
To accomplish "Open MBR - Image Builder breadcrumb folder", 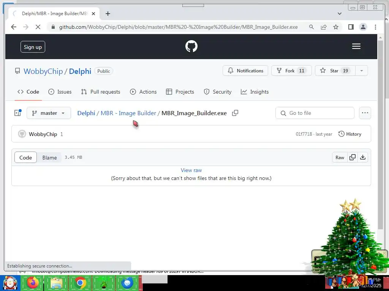I will point(128,113).
